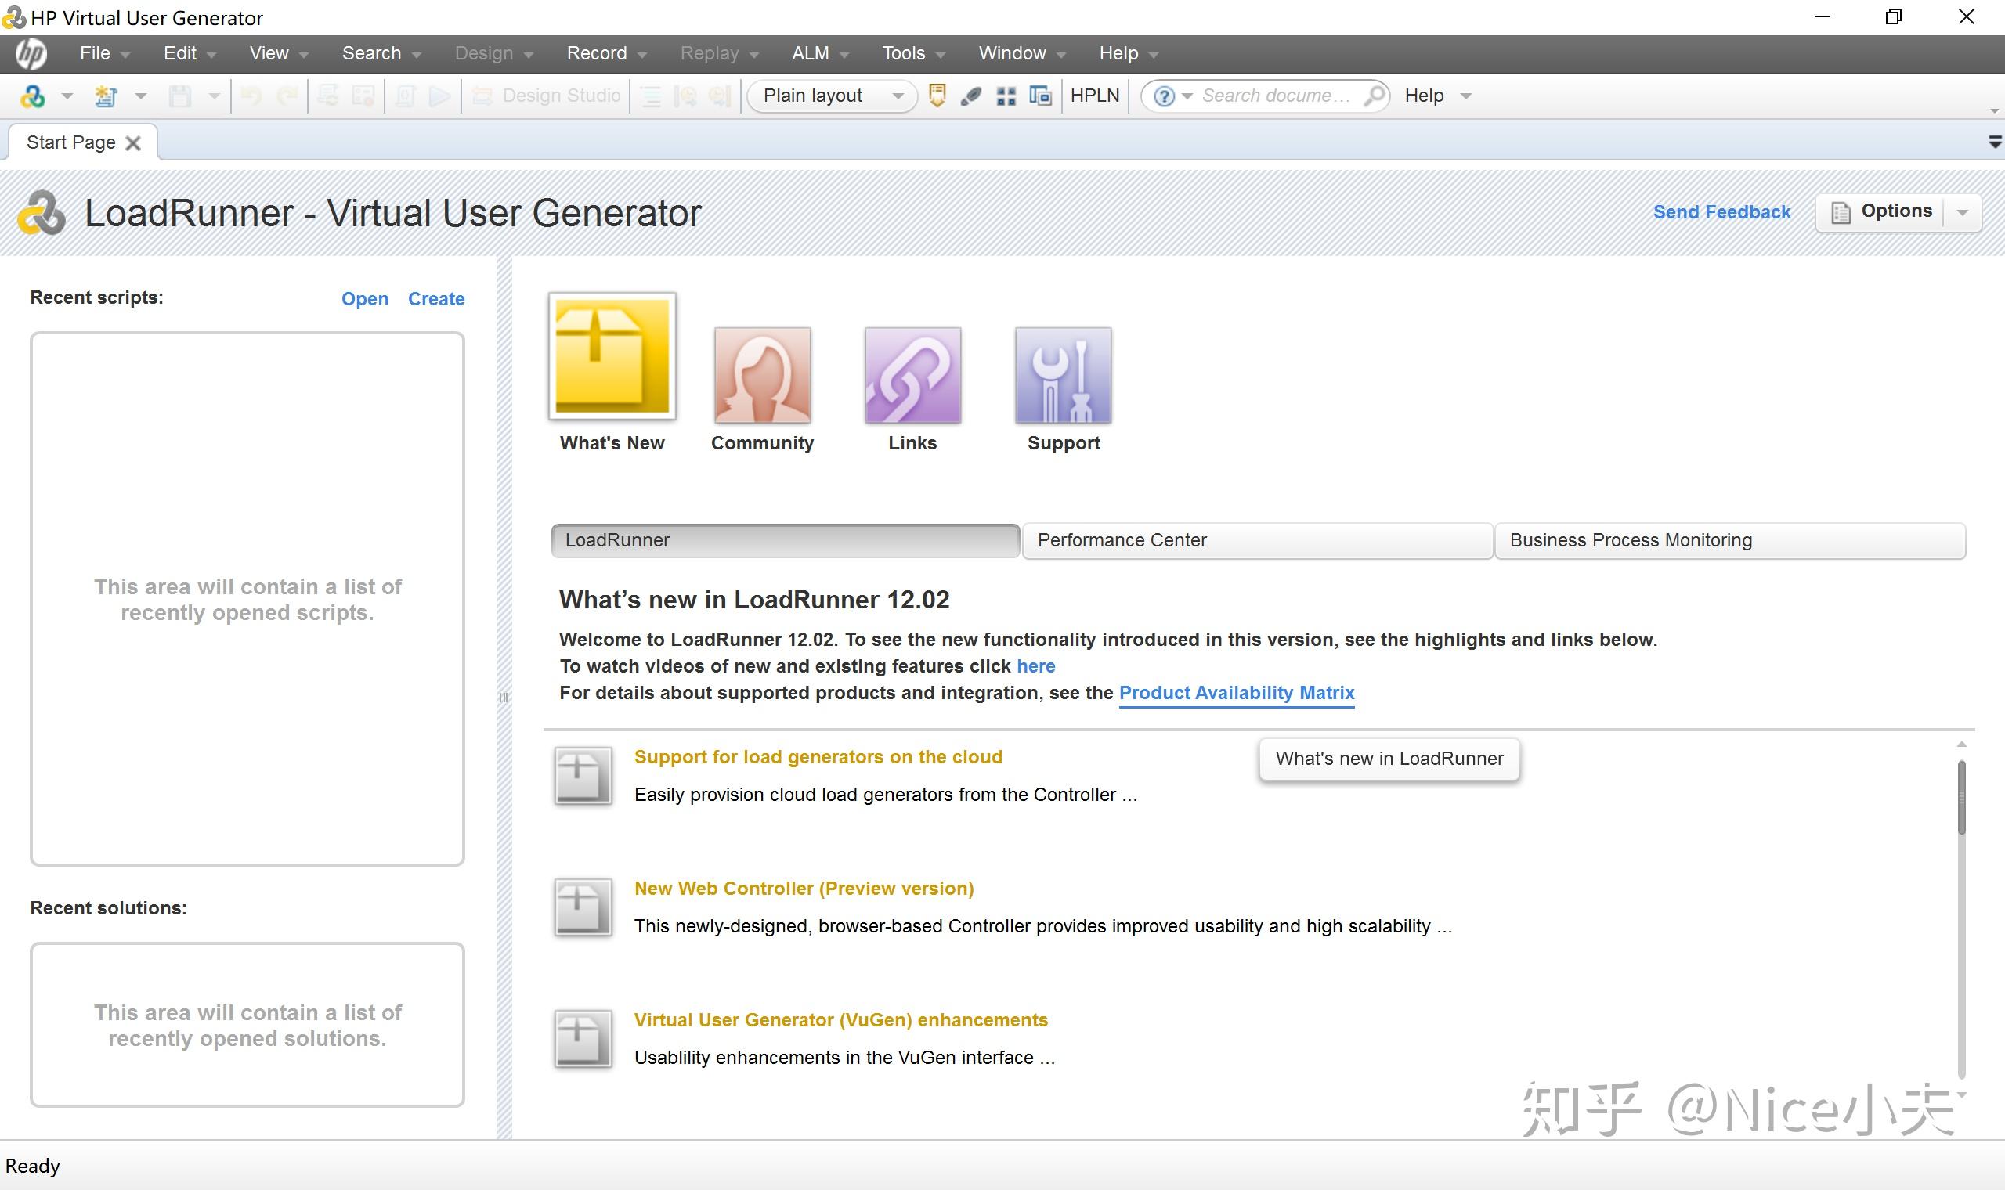2005x1190 pixels.
Task: Click the What's New vertical scrollbar thumb
Action: (1962, 798)
